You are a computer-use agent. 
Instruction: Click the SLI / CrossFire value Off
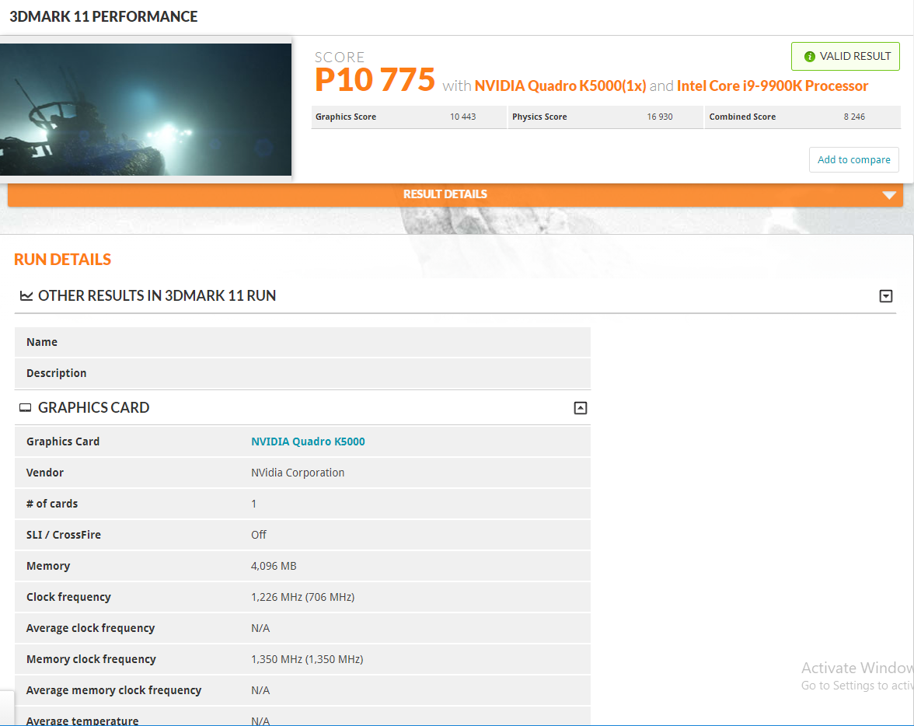tap(258, 535)
